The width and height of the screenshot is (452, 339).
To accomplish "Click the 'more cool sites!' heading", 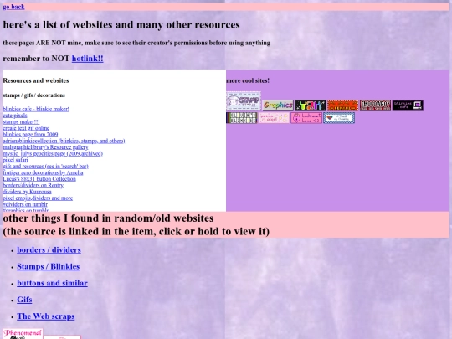I will (x=248, y=80).
